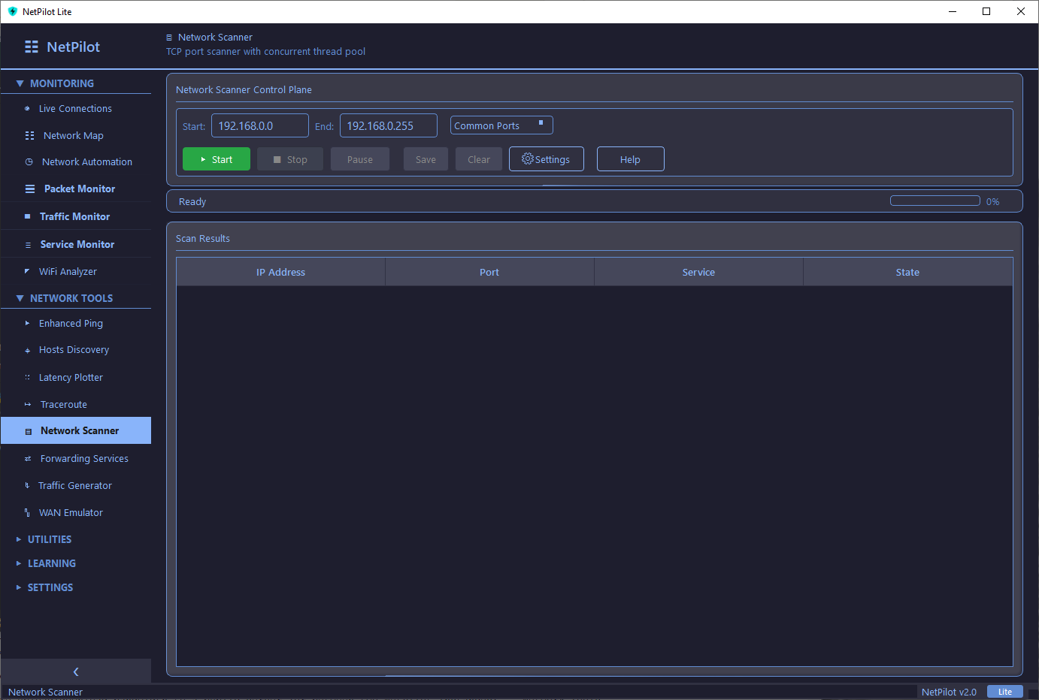This screenshot has width=1039, height=700.
Task: Open the Common Ports dropdown
Action: (x=501, y=125)
